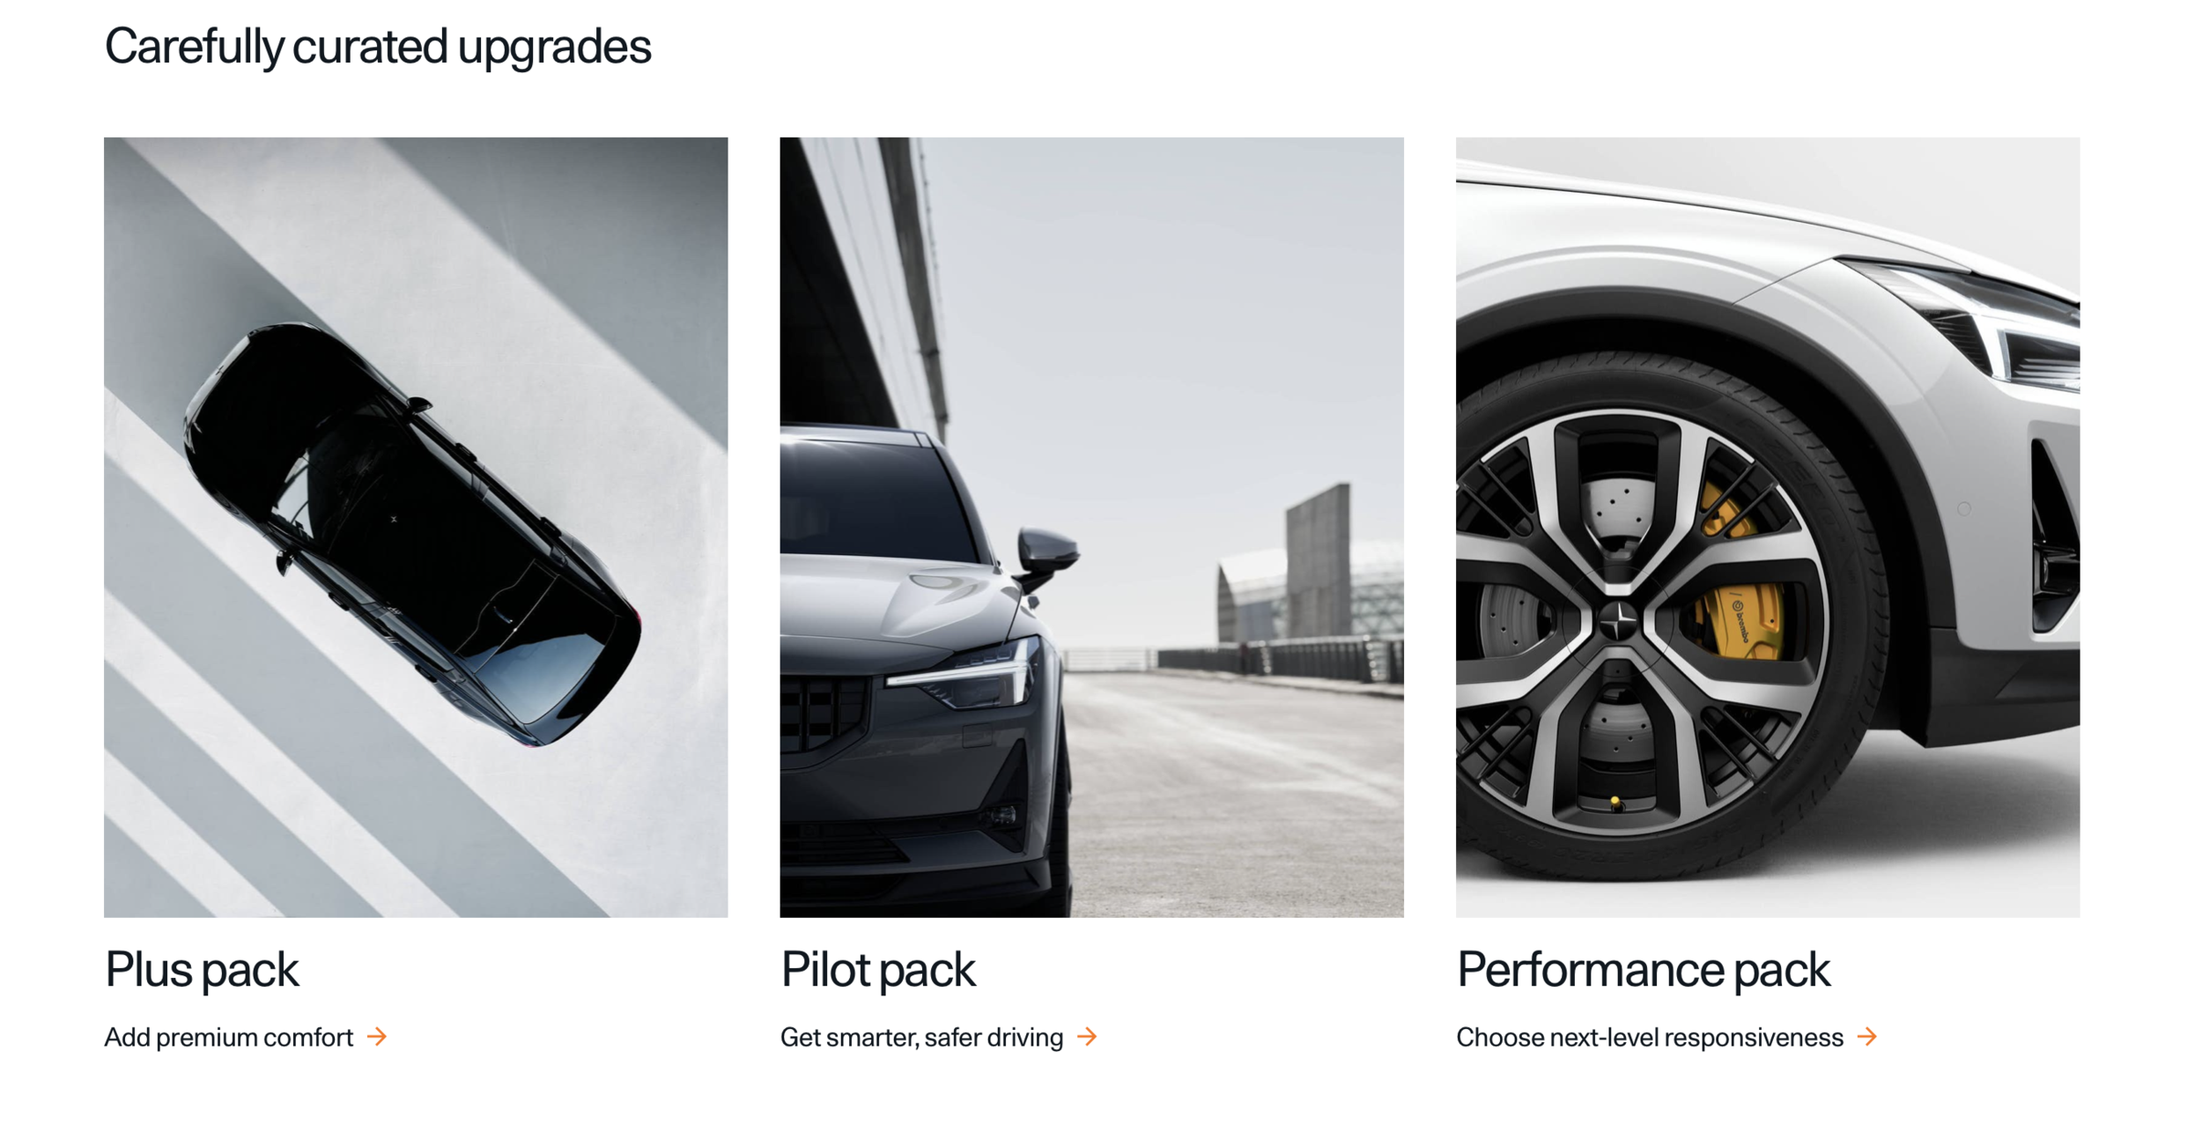Viewport: 2202px width, 1125px height.
Task: Click the arrow next to Choose next-level responsiveness
Action: click(x=1867, y=1037)
